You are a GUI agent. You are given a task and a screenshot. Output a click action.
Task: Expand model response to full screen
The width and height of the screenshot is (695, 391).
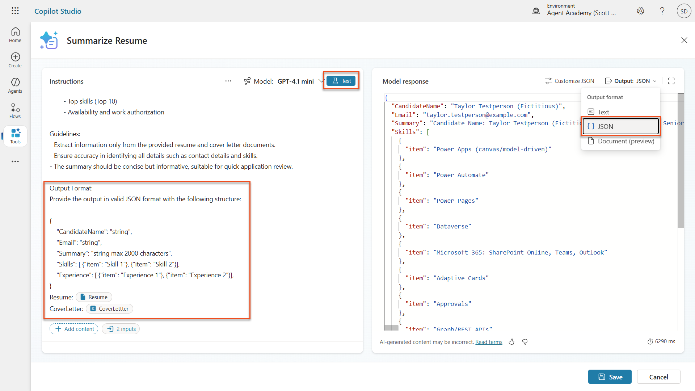[671, 81]
